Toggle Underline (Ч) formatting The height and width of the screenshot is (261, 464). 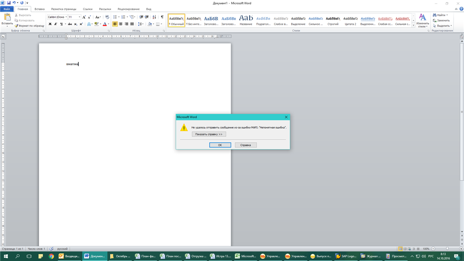coord(61,24)
